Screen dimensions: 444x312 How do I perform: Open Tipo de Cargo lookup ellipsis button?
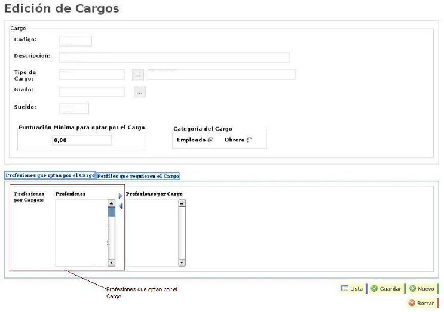(x=138, y=75)
